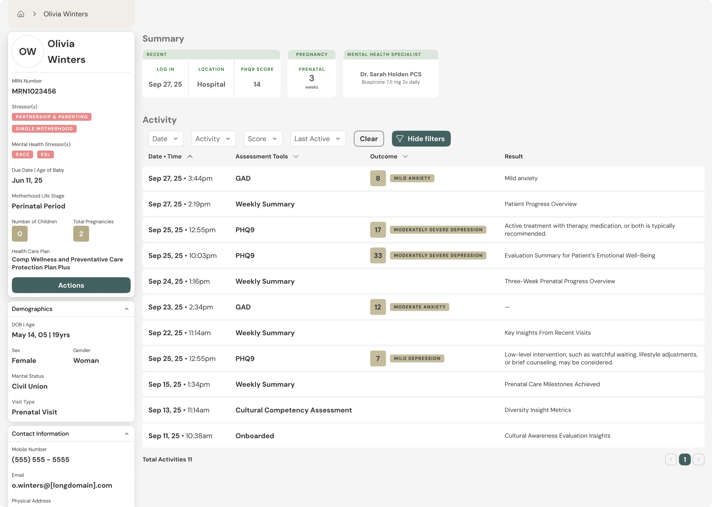The width and height of the screenshot is (712, 507).
Task: Open the Assessment Tools column dropdown
Action: [296, 156]
